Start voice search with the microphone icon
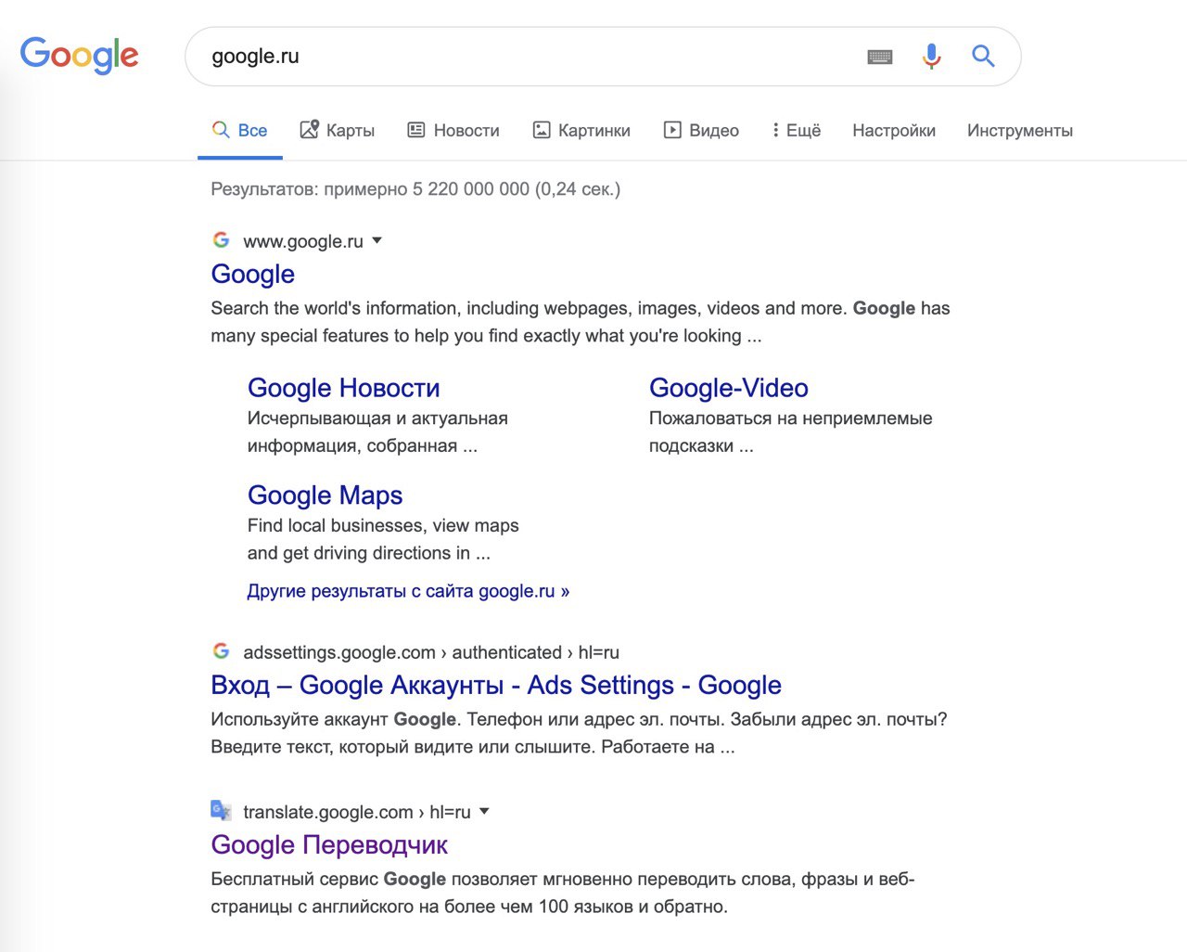This screenshot has width=1187, height=952. click(x=932, y=57)
